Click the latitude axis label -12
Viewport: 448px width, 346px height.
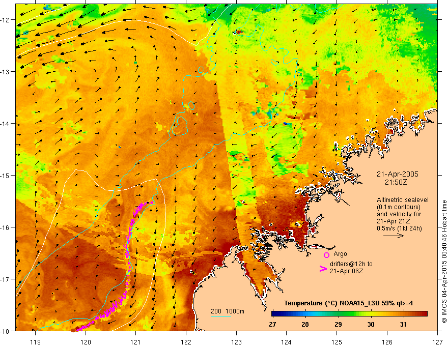(5, 20)
